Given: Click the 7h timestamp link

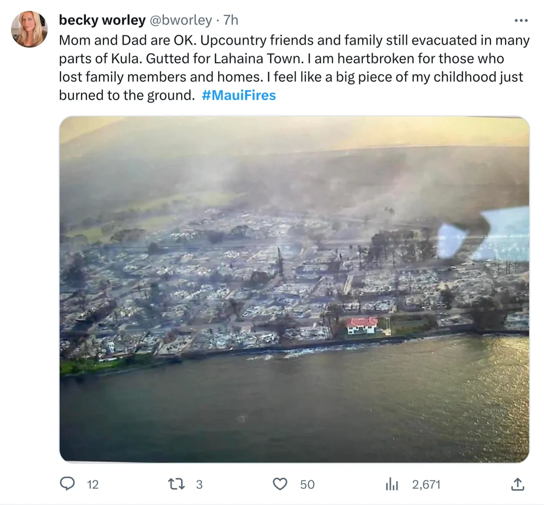Looking at the screenshot, I should coord(231,20).
